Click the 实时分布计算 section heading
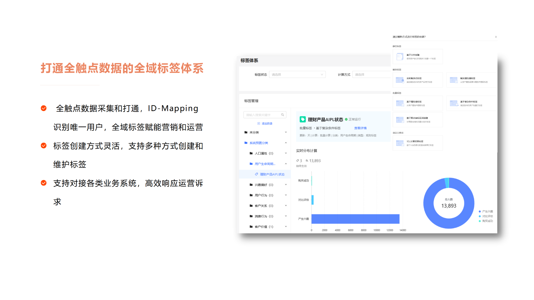Viewport: 534px width, 300px height. tap(306, 151)
